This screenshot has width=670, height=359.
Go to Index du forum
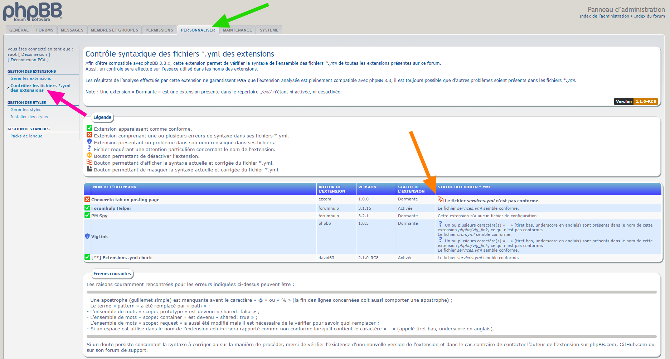point(649,16)
